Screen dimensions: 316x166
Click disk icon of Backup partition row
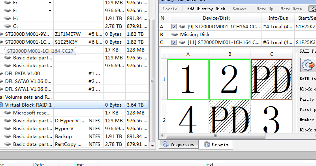[8, 136]
